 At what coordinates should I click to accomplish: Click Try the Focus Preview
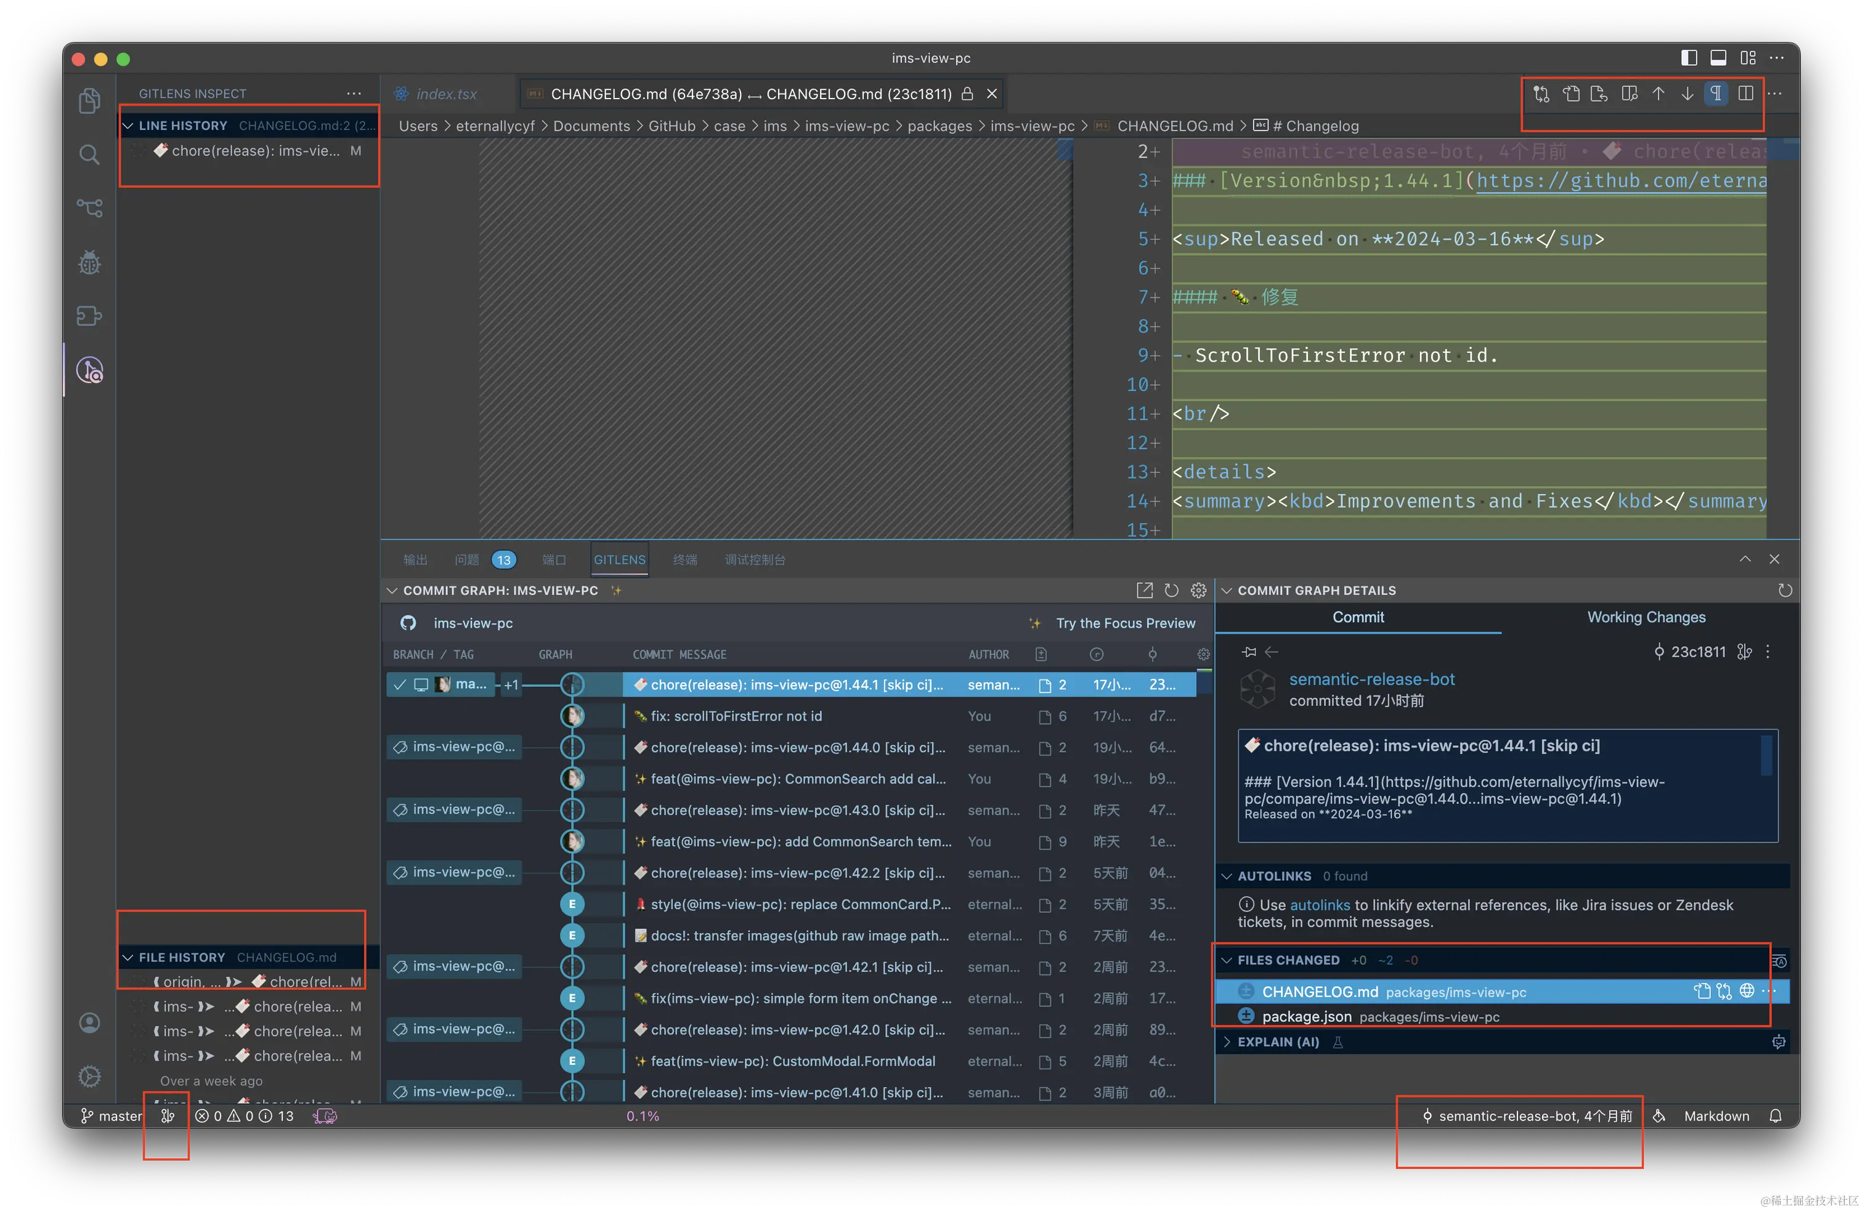[1125, 623]
